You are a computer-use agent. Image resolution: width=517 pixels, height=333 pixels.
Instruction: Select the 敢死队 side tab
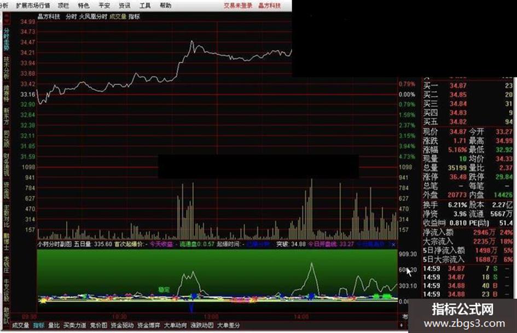coord(6,315)
